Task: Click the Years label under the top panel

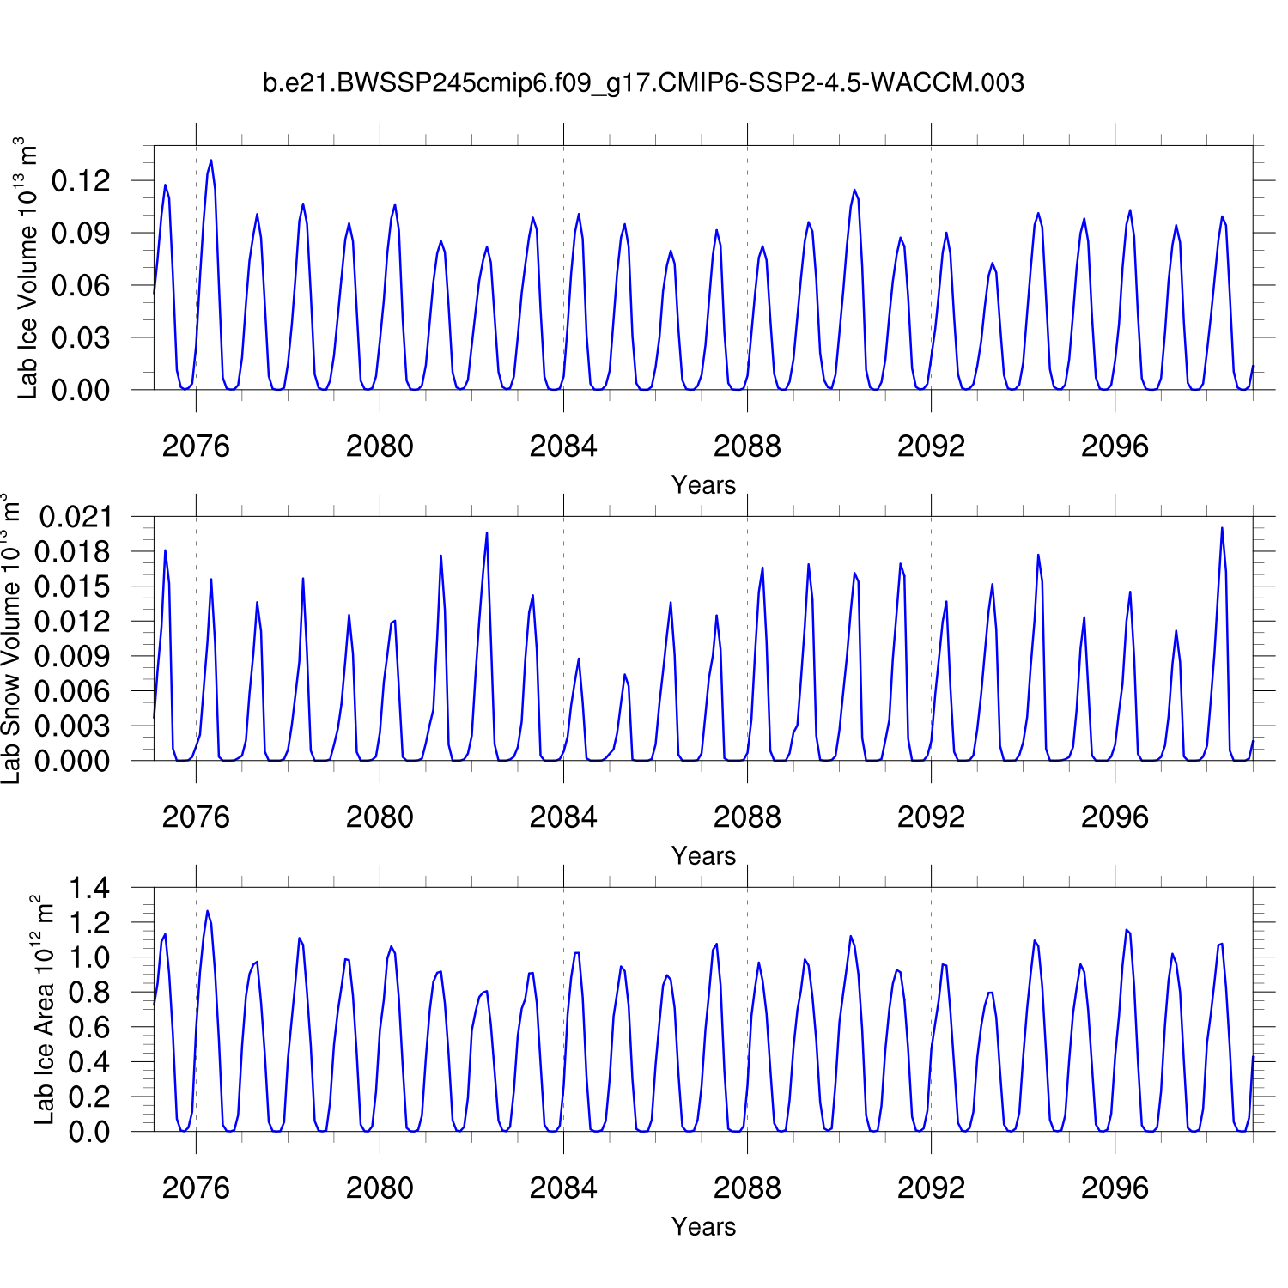Action: [x=703, y=485]
